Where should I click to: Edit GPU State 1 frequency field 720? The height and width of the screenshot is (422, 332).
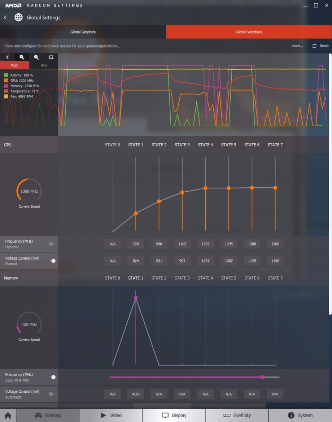point(136,244)
